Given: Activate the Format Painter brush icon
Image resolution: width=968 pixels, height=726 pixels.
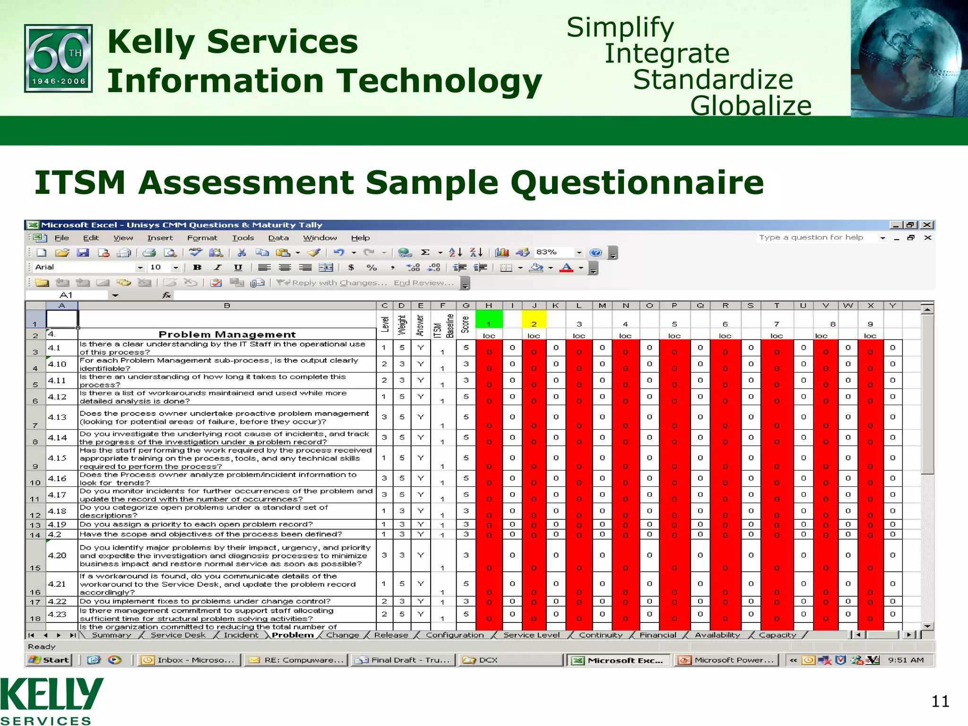Looking at the screenshot, I should point(313,253).
